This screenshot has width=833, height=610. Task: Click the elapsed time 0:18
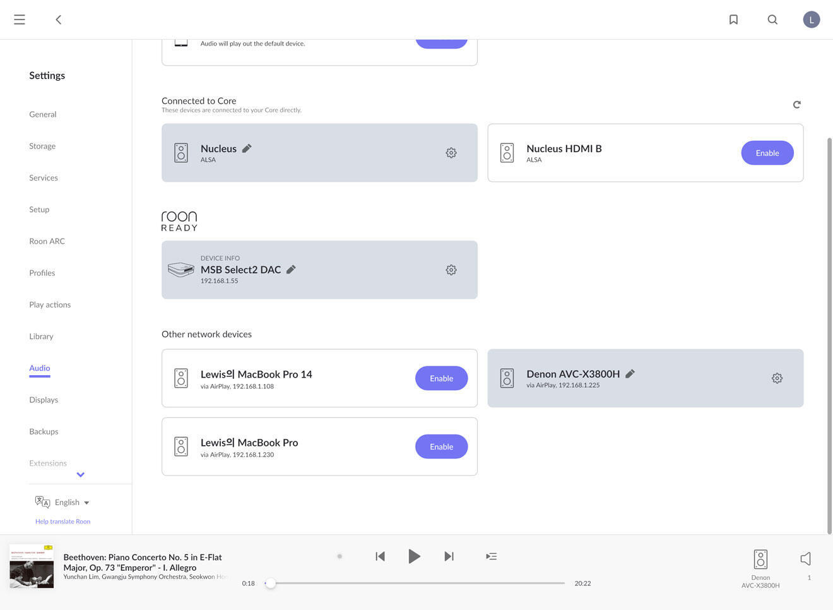point(249,583)
